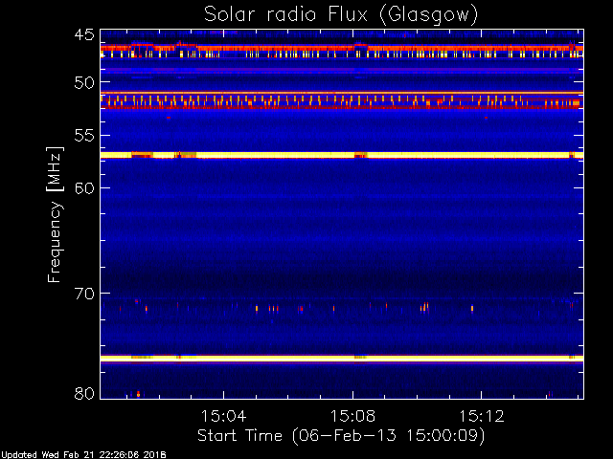The width and height of the screenshot is (613, 459).
Task: Click the bright yellow band between 70 and 80 MHz
Action: pyautogui.click(x=342, y=359)
